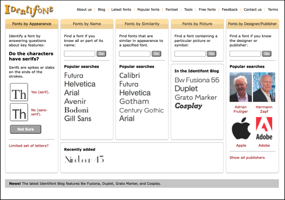Open the Apple text link

point(241,145)
